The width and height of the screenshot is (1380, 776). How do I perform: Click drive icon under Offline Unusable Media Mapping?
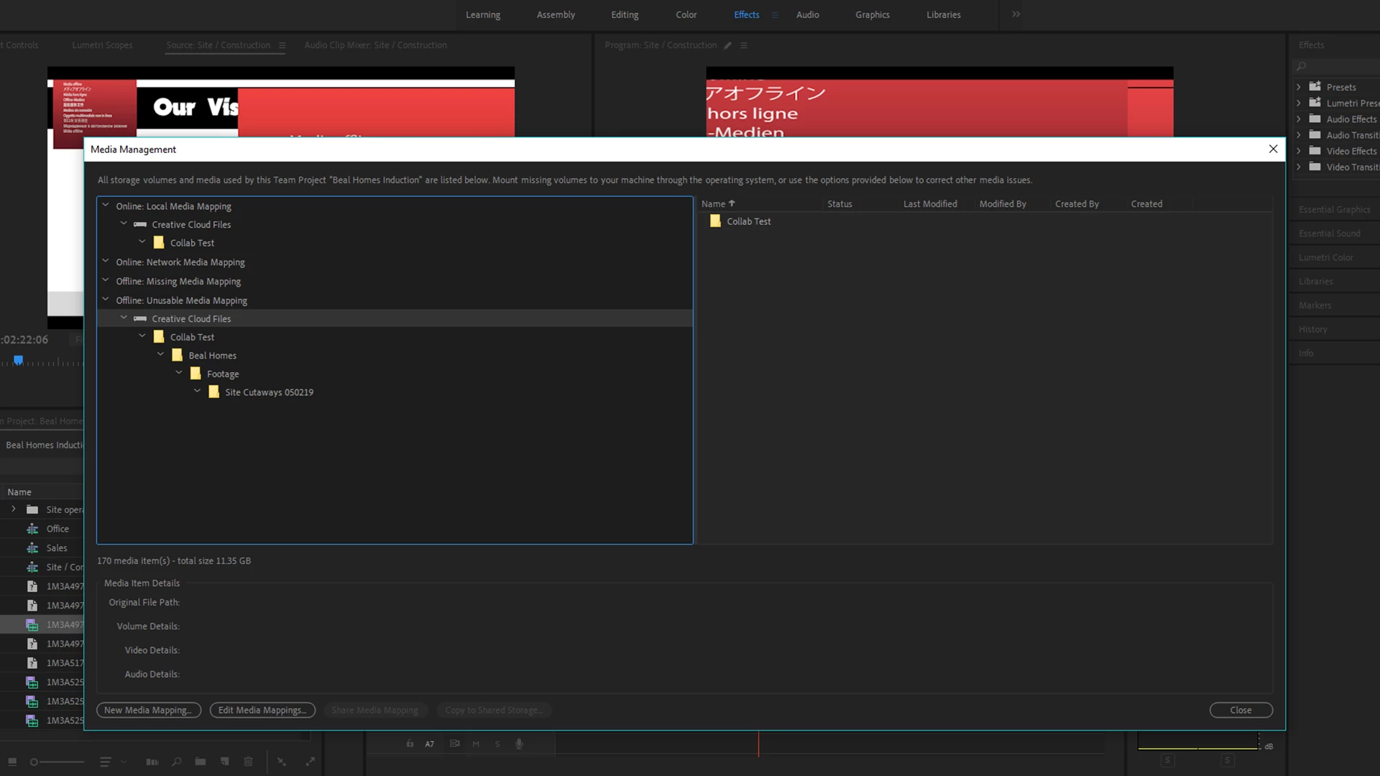click(x=140, y=318)
